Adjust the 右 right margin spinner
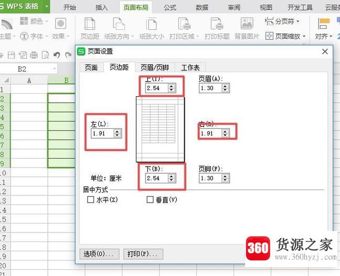The image size is (340, 276). 225,134
